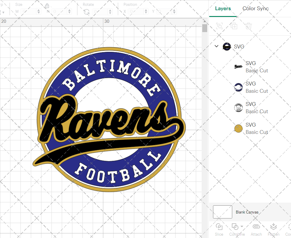Select the Blank Canvas entry
This screenshot has width=291, height=238.
[x=247, y=212]
